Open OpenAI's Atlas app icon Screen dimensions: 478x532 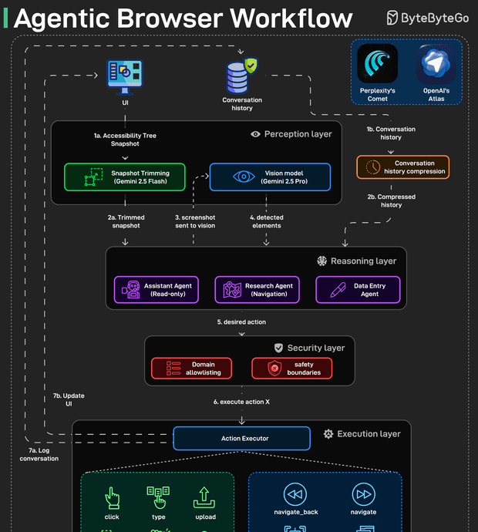436,64
